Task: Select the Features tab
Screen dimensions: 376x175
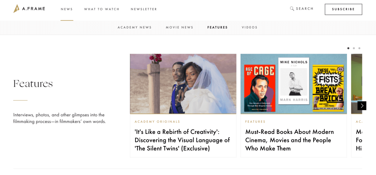Action: [217, 28]
